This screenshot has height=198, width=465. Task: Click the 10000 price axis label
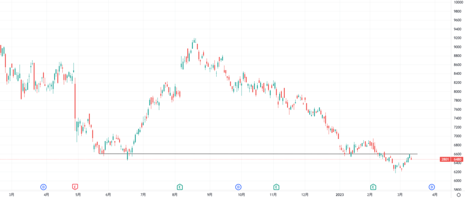[459, 2]
